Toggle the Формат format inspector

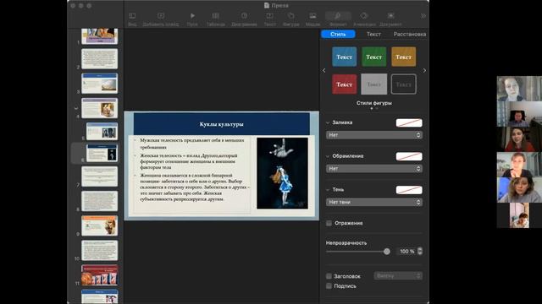(338, 16)
